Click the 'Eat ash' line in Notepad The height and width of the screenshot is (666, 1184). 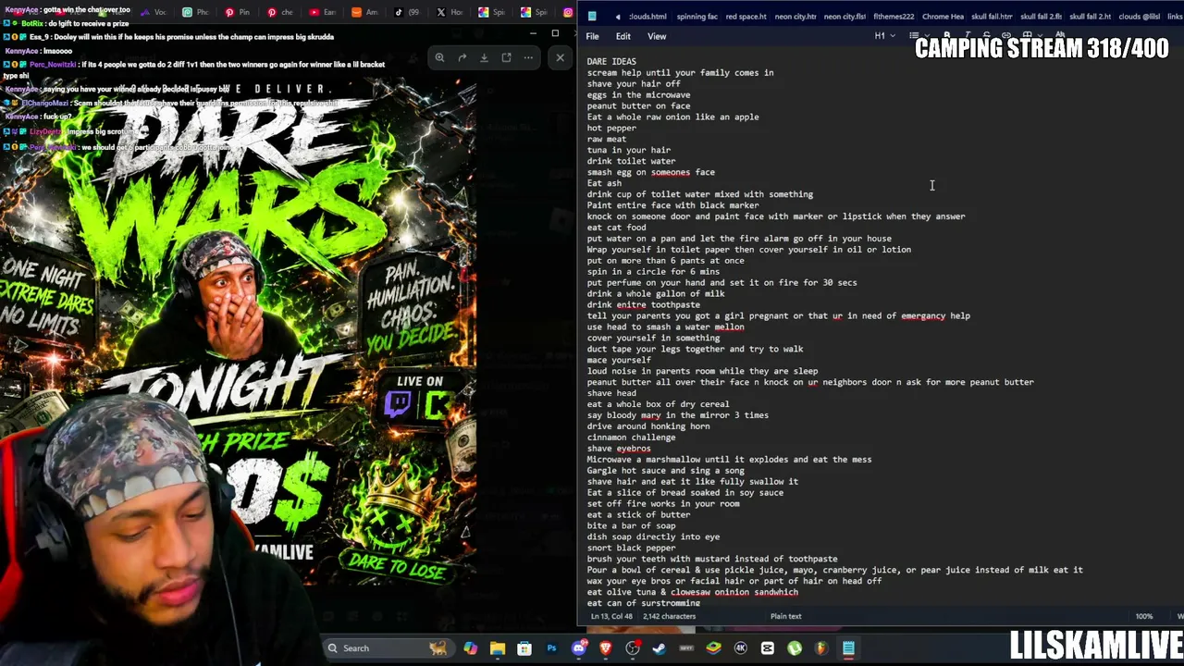604,183
